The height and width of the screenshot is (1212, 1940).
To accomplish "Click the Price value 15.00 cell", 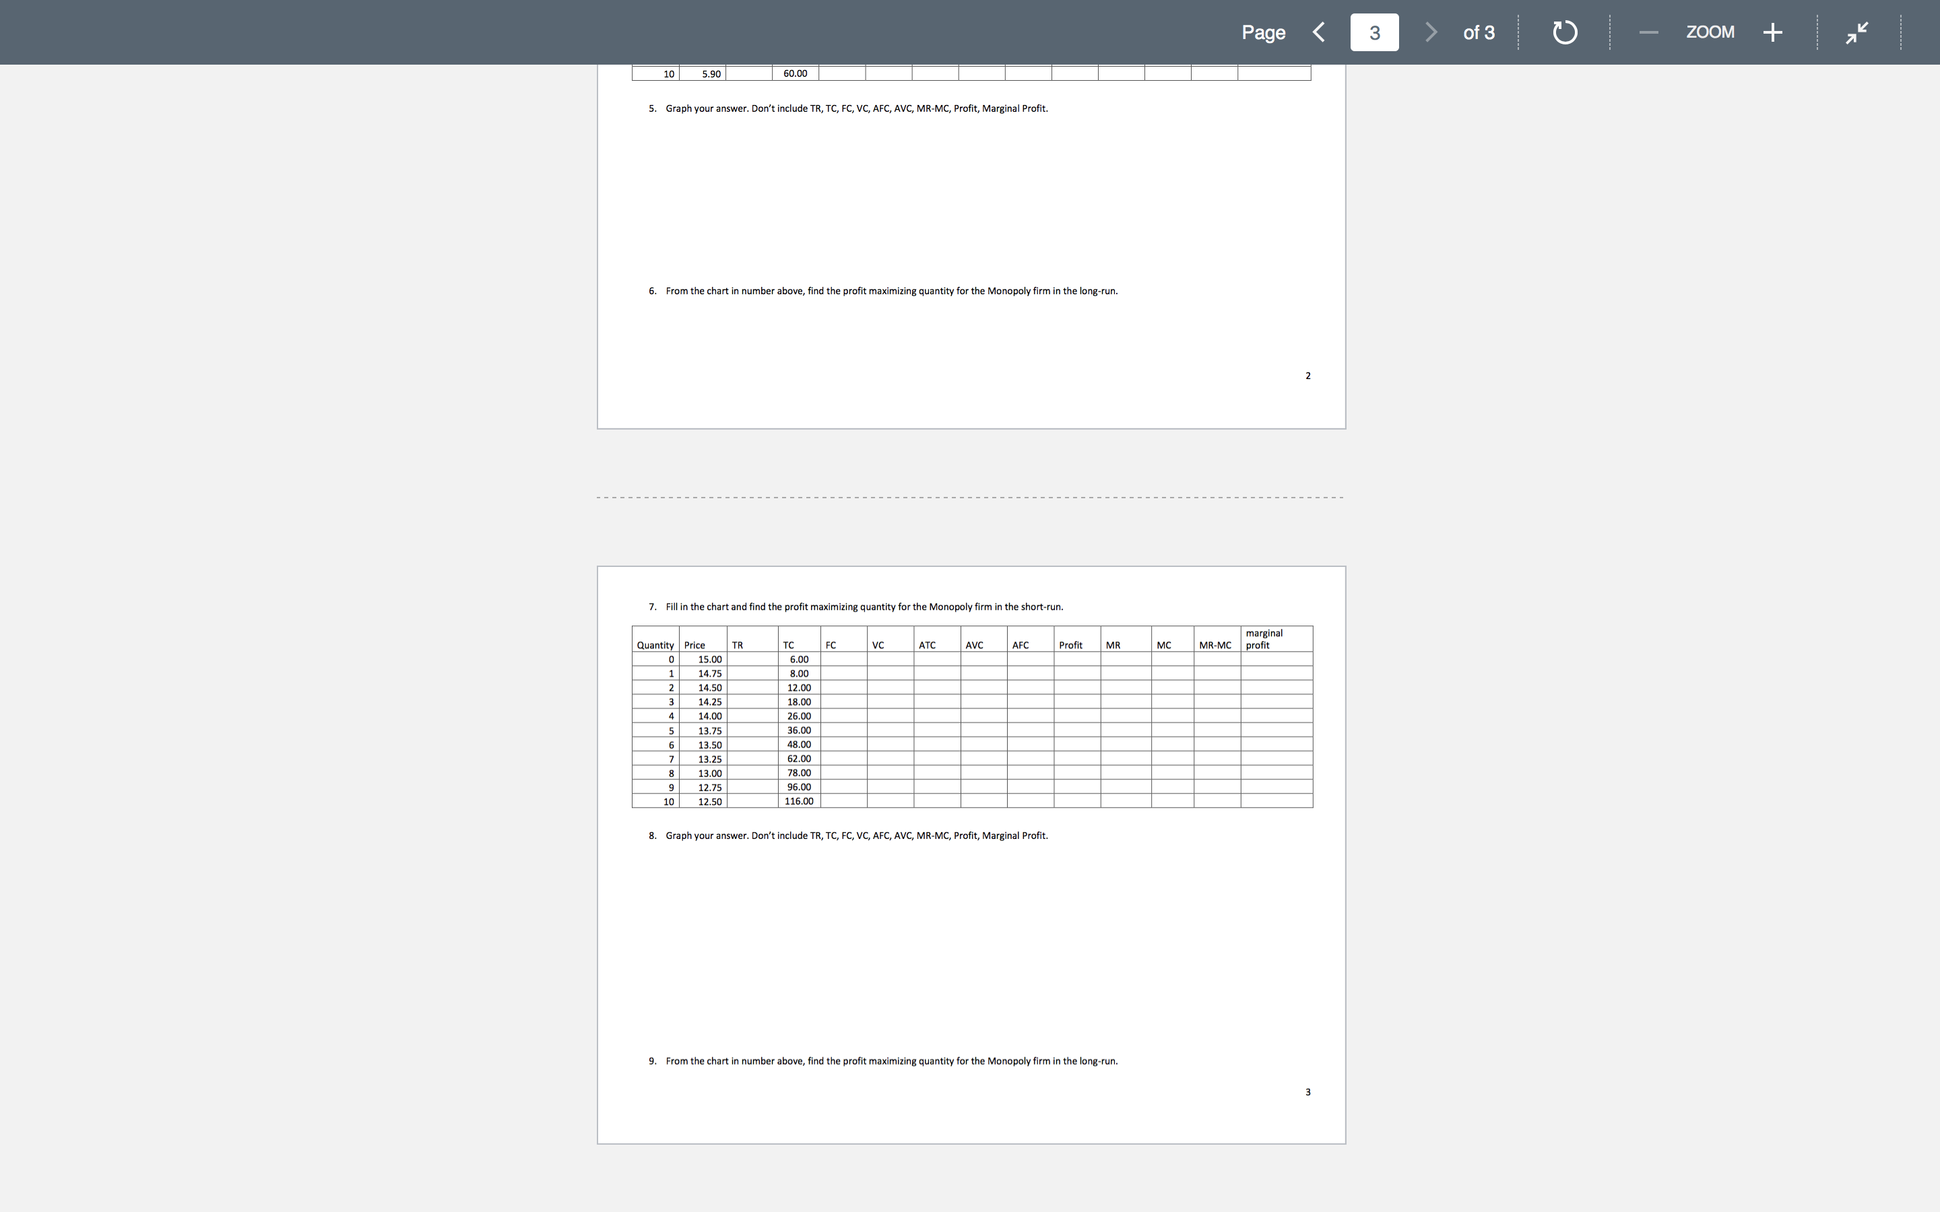I will (709, 659).
